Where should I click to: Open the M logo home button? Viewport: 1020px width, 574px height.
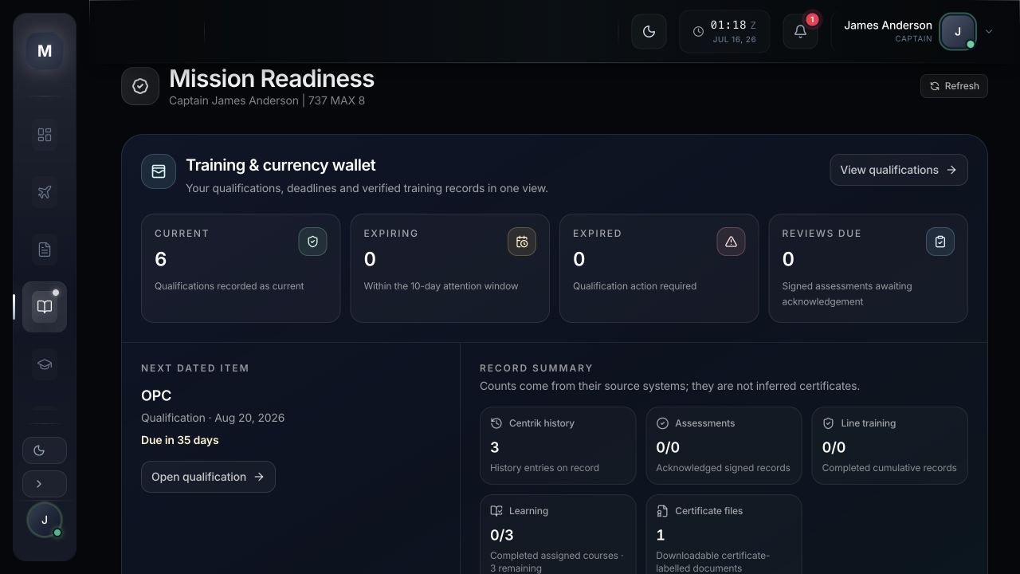point(45,51)
